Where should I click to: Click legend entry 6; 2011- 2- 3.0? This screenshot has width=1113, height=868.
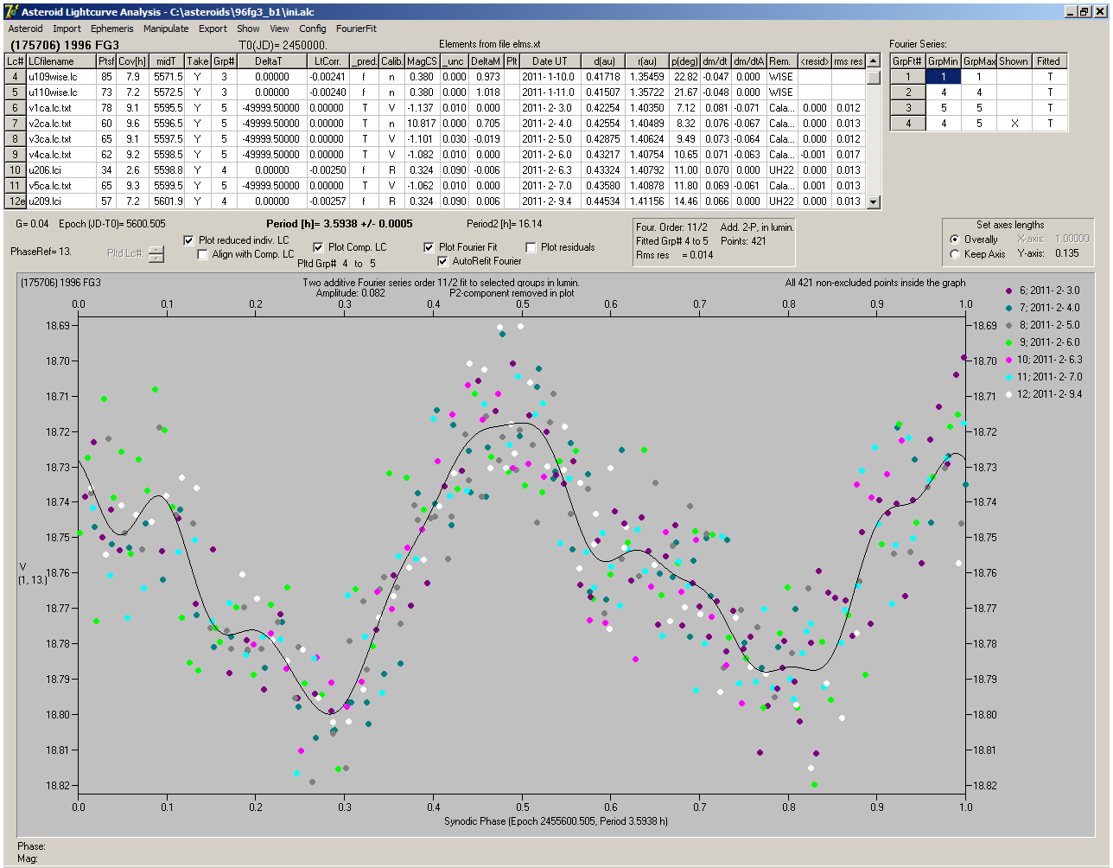1044,290
